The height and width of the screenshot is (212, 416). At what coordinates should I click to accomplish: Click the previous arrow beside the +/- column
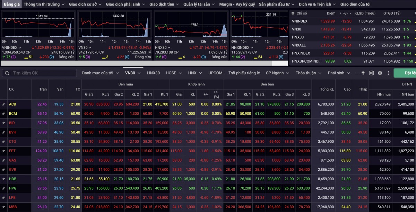click(x=340, y=13)
